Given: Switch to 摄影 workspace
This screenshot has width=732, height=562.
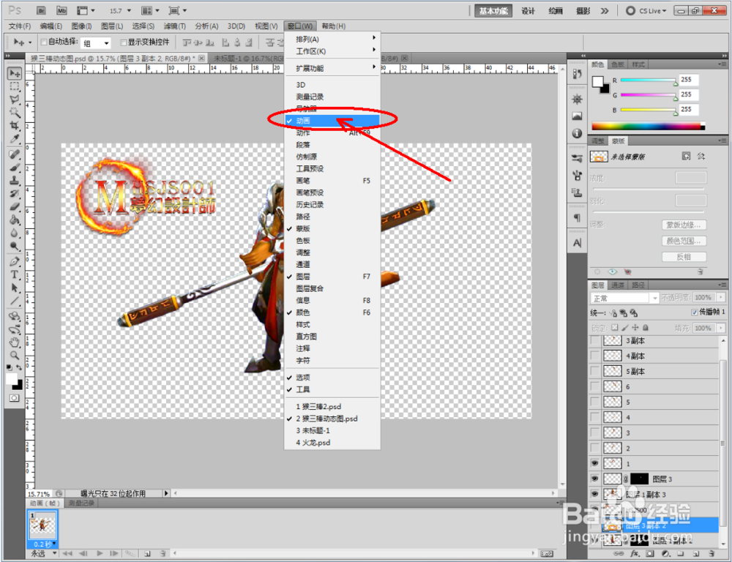Looking at the screenshot, I should [x=583, y=11].
